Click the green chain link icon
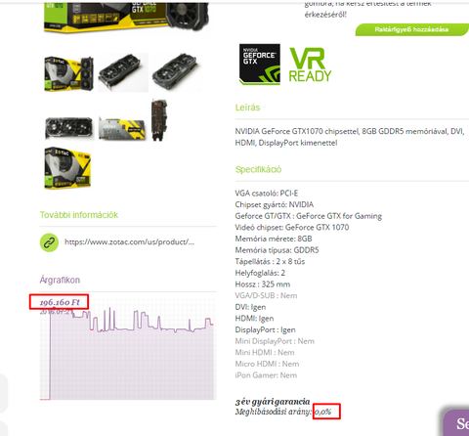 (49, 242)
